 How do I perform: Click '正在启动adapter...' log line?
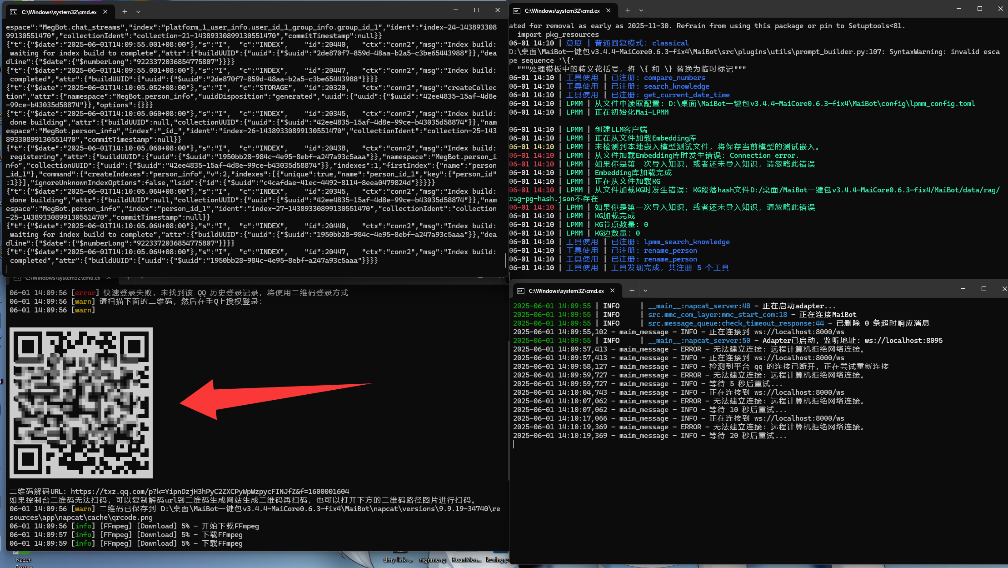point(674,306)
